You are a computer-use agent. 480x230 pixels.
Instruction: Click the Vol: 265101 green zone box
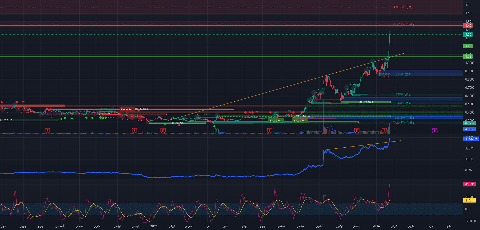click(x=29, y=120)
